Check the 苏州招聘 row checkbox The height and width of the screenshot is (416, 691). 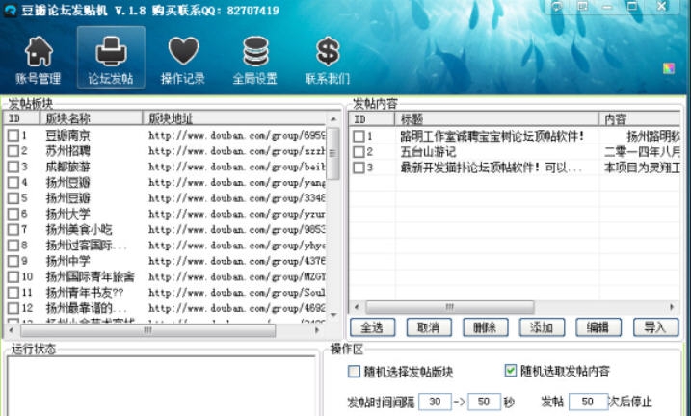pos(13,151)
